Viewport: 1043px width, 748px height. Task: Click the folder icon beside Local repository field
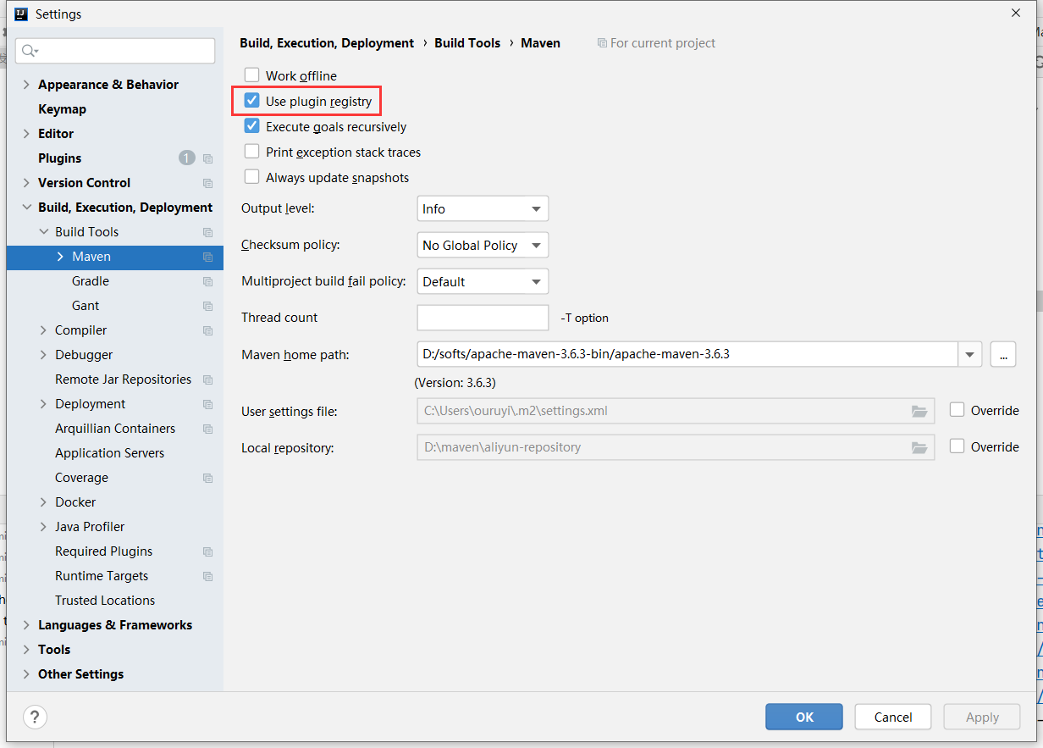(919, 446)
